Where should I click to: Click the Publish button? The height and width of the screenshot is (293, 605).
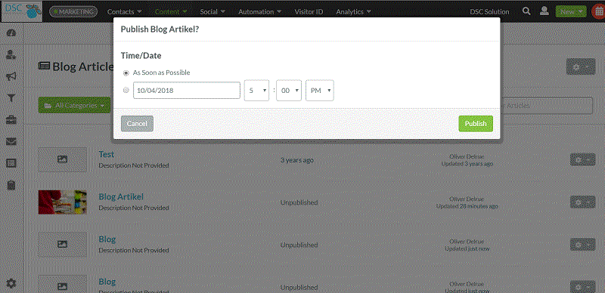[x=476, y=124]
